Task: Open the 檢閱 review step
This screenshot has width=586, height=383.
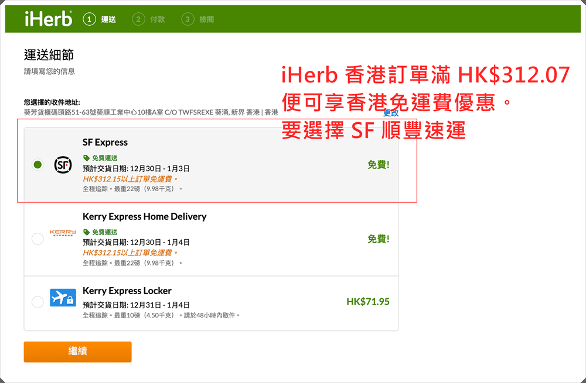Action: tap(206, 19)
